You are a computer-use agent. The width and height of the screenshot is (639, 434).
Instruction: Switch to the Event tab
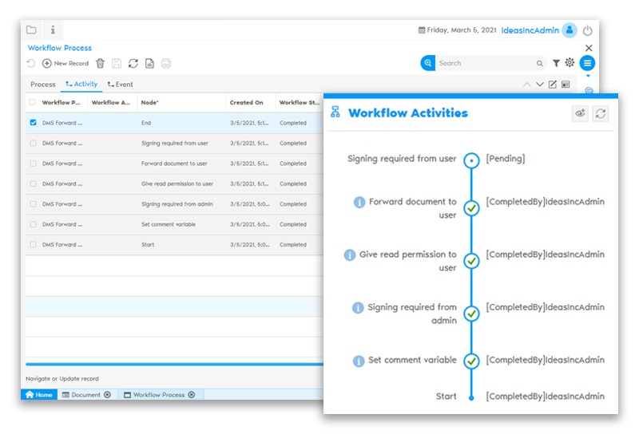tap(120, 85)
